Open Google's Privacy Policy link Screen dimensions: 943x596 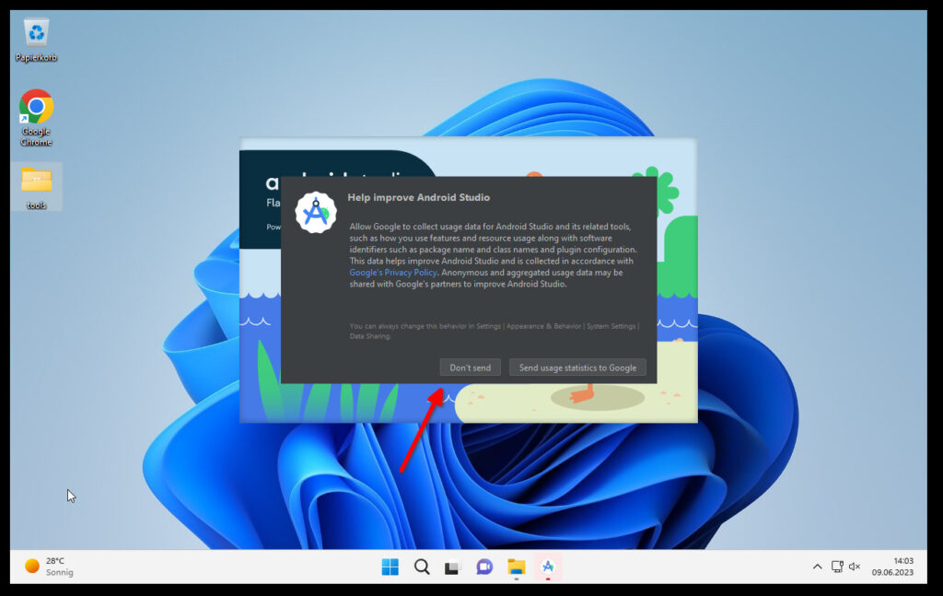click(x=393, y=273)
